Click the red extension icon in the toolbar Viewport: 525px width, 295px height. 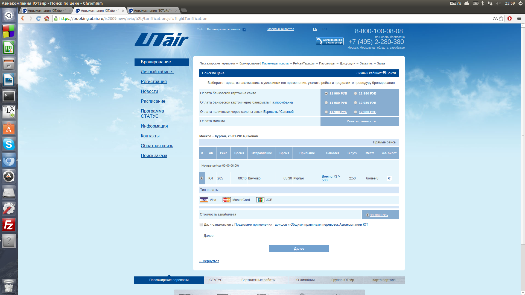(x=509, y=19)
